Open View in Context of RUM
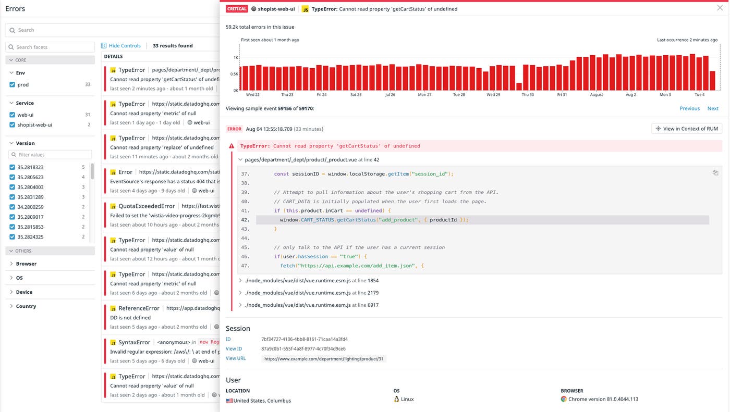Image resolution: width=730 pixels, height=412 pixels. [686, 129]
